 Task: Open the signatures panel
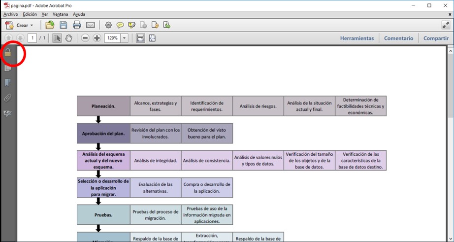(x=8, y=113)
